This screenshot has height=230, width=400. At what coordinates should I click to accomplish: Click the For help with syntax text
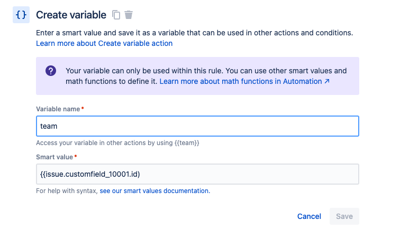click(x=67, y=191)
